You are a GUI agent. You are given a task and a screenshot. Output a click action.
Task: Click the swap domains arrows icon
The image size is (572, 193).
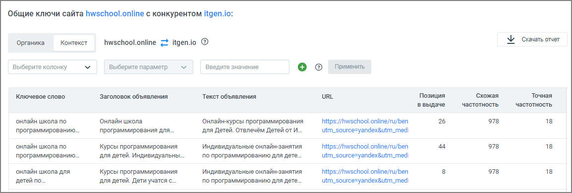click(165, 42)
